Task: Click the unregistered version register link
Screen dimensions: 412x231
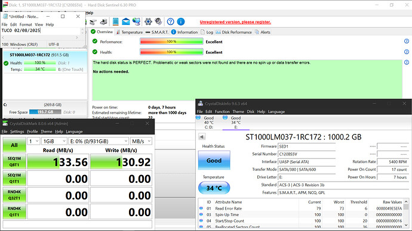Action: 235,22
